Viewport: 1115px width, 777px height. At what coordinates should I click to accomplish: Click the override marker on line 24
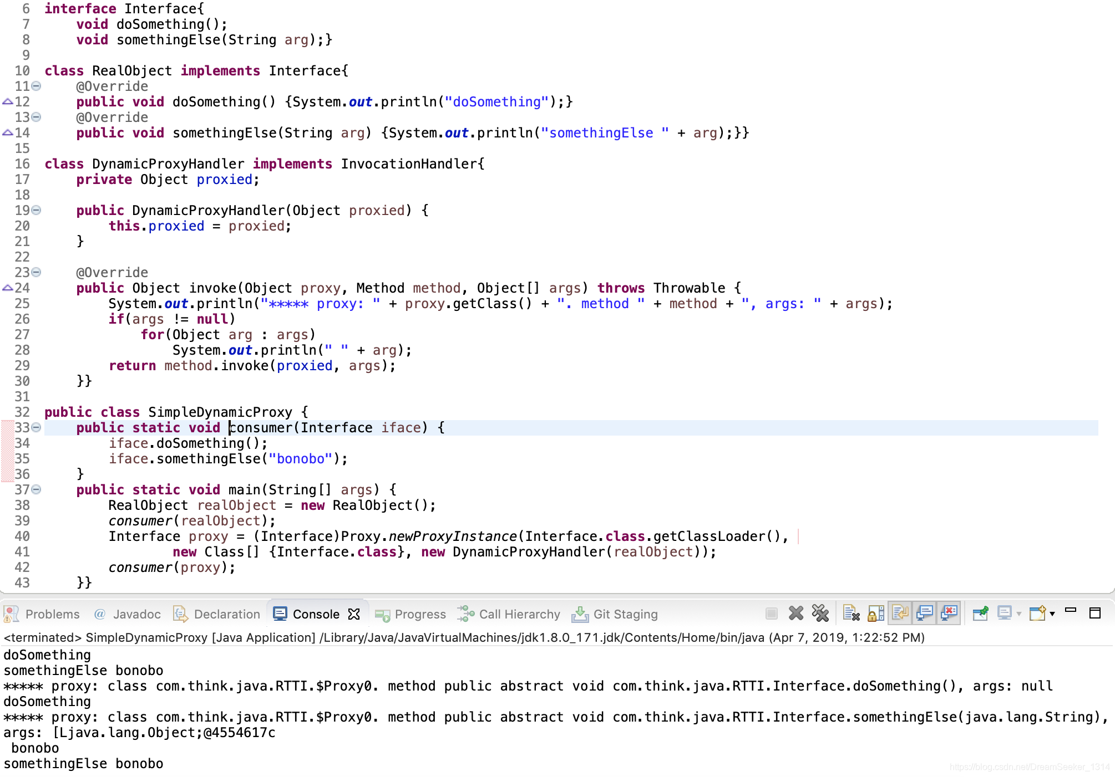(7, 288)
